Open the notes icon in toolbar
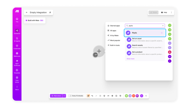This screenshot has height=108, width=189. [116, 96]
